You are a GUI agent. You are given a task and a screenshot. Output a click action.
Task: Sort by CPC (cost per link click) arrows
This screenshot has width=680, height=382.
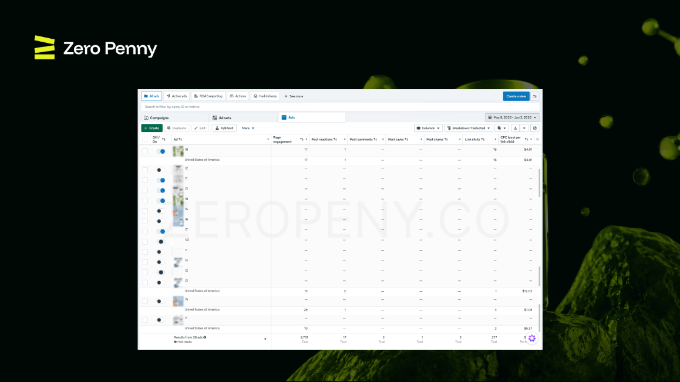526,139
